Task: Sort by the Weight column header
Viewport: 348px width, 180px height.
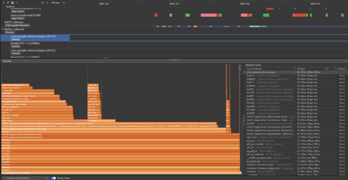Action: pos(310,69)
